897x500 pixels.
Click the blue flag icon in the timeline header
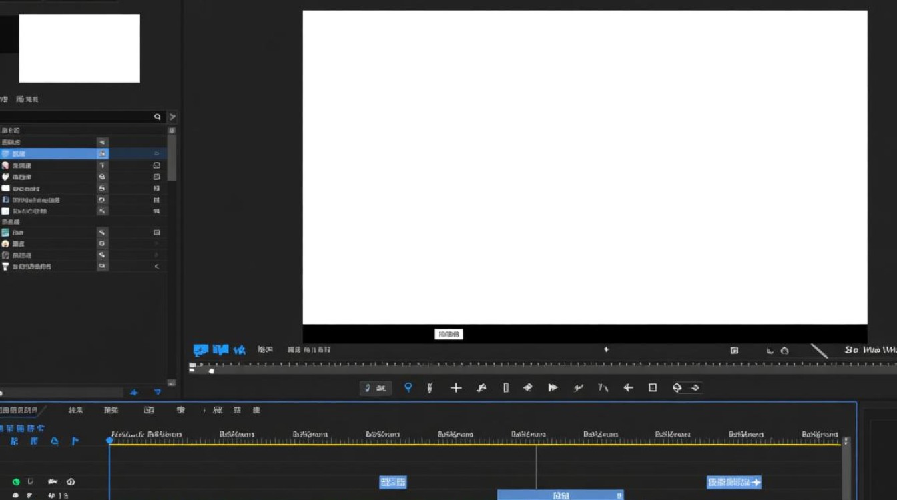tap(75, 441)
